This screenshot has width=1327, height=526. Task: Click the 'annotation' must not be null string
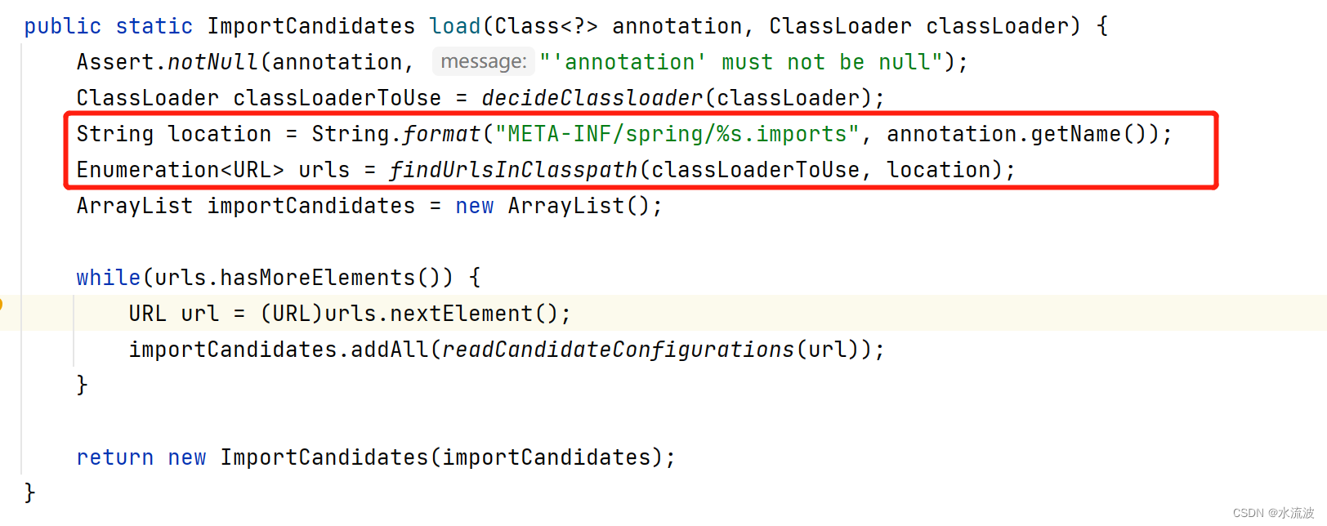tap(742, 62)
